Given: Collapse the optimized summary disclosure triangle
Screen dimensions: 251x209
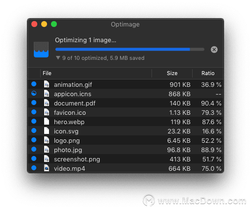Looking at the screenshot, I should 58,58.
